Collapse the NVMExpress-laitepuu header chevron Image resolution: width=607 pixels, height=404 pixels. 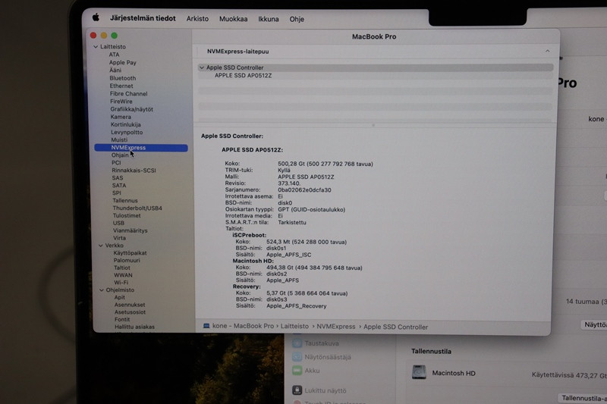547,51
